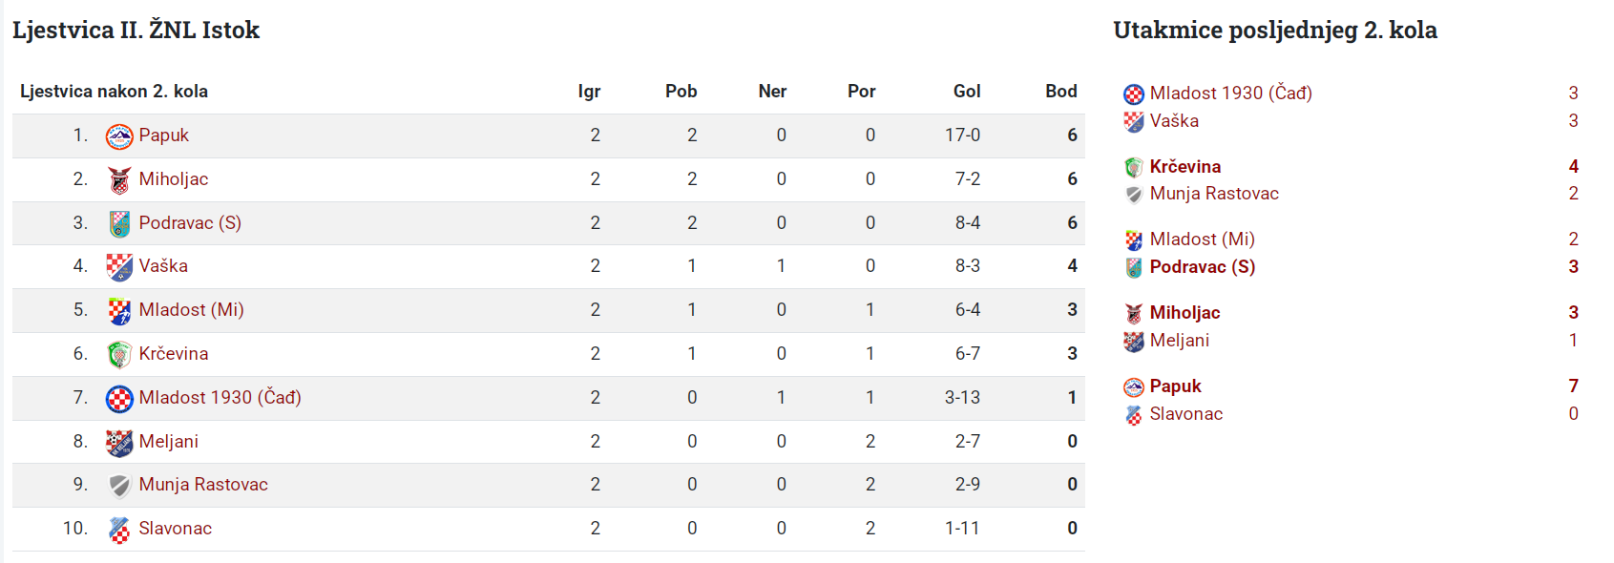
Task: Open Miholjac link in match results
Action: pyautogui.click(x=1184, y=313)
